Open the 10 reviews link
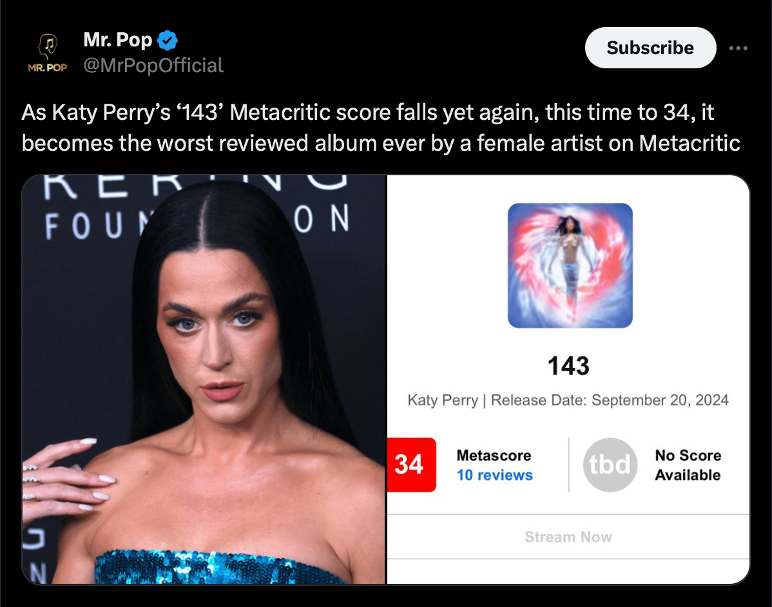The image size is (772, 607). (494, 475)
